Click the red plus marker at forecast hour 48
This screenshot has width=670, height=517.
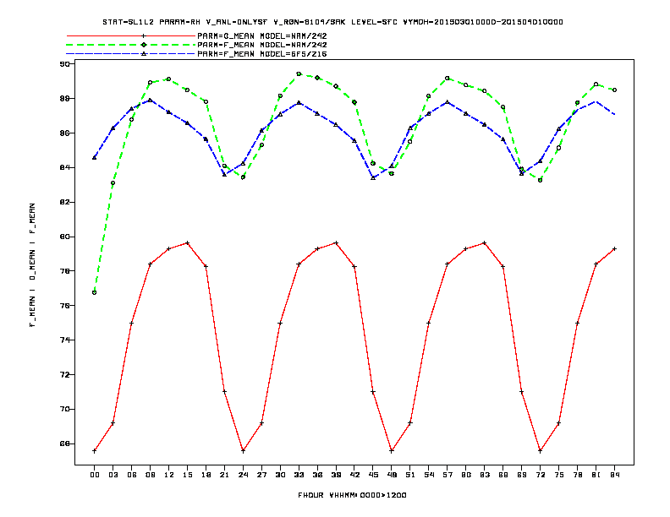pyautogui.click(x=392, y=451)
